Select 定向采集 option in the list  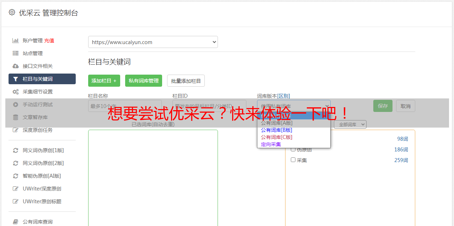tap(271, 144)
